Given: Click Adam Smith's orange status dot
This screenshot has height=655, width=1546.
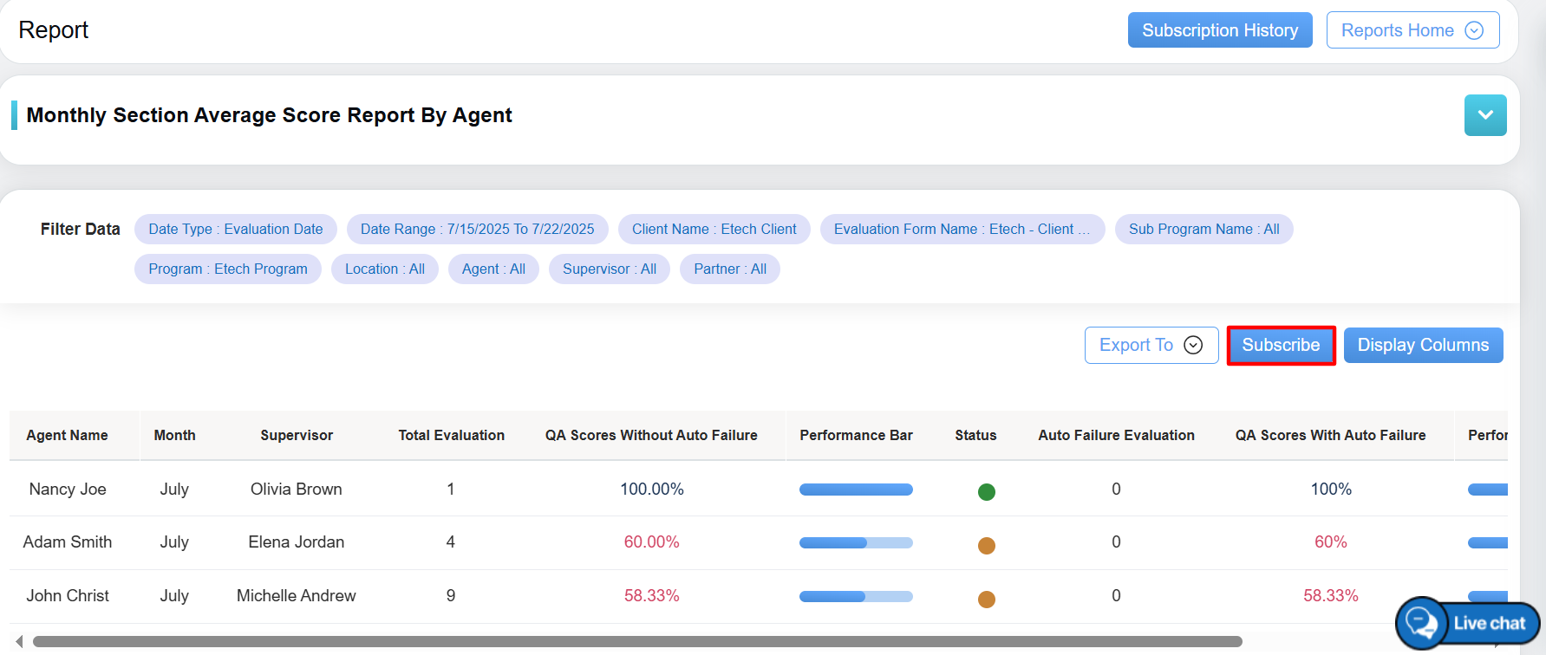Looking at the screenshot, I should pyautogui.click(x=986, y=546).
